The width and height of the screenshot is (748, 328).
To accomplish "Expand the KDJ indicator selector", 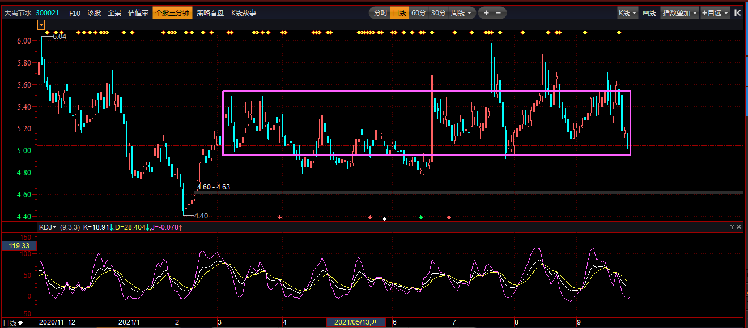I will (x=48, y=227).
